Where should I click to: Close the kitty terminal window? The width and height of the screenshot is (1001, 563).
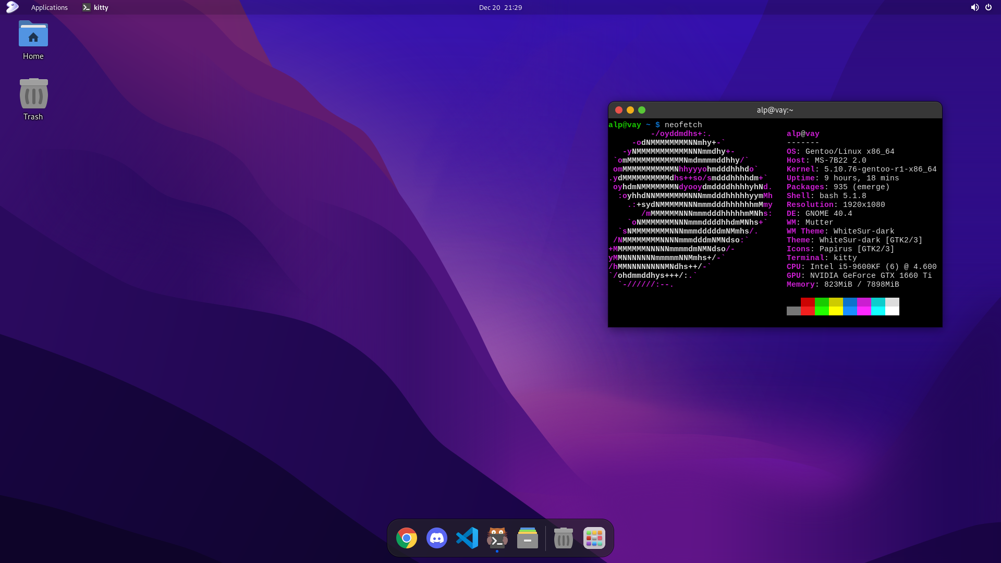pos(619,110)
